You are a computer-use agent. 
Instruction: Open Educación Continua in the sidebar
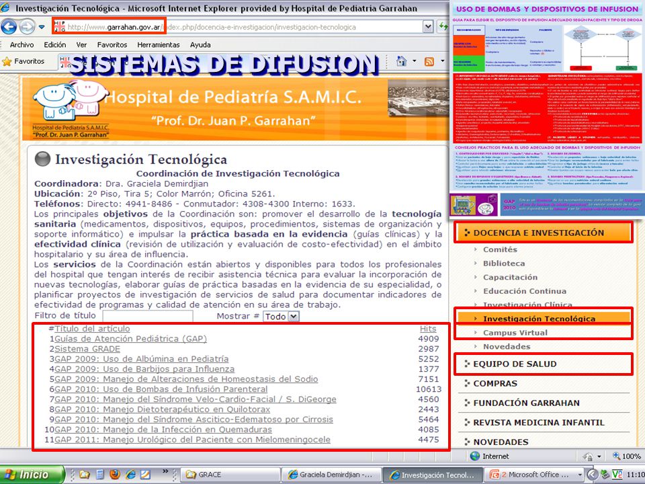[x=525, y=291]
